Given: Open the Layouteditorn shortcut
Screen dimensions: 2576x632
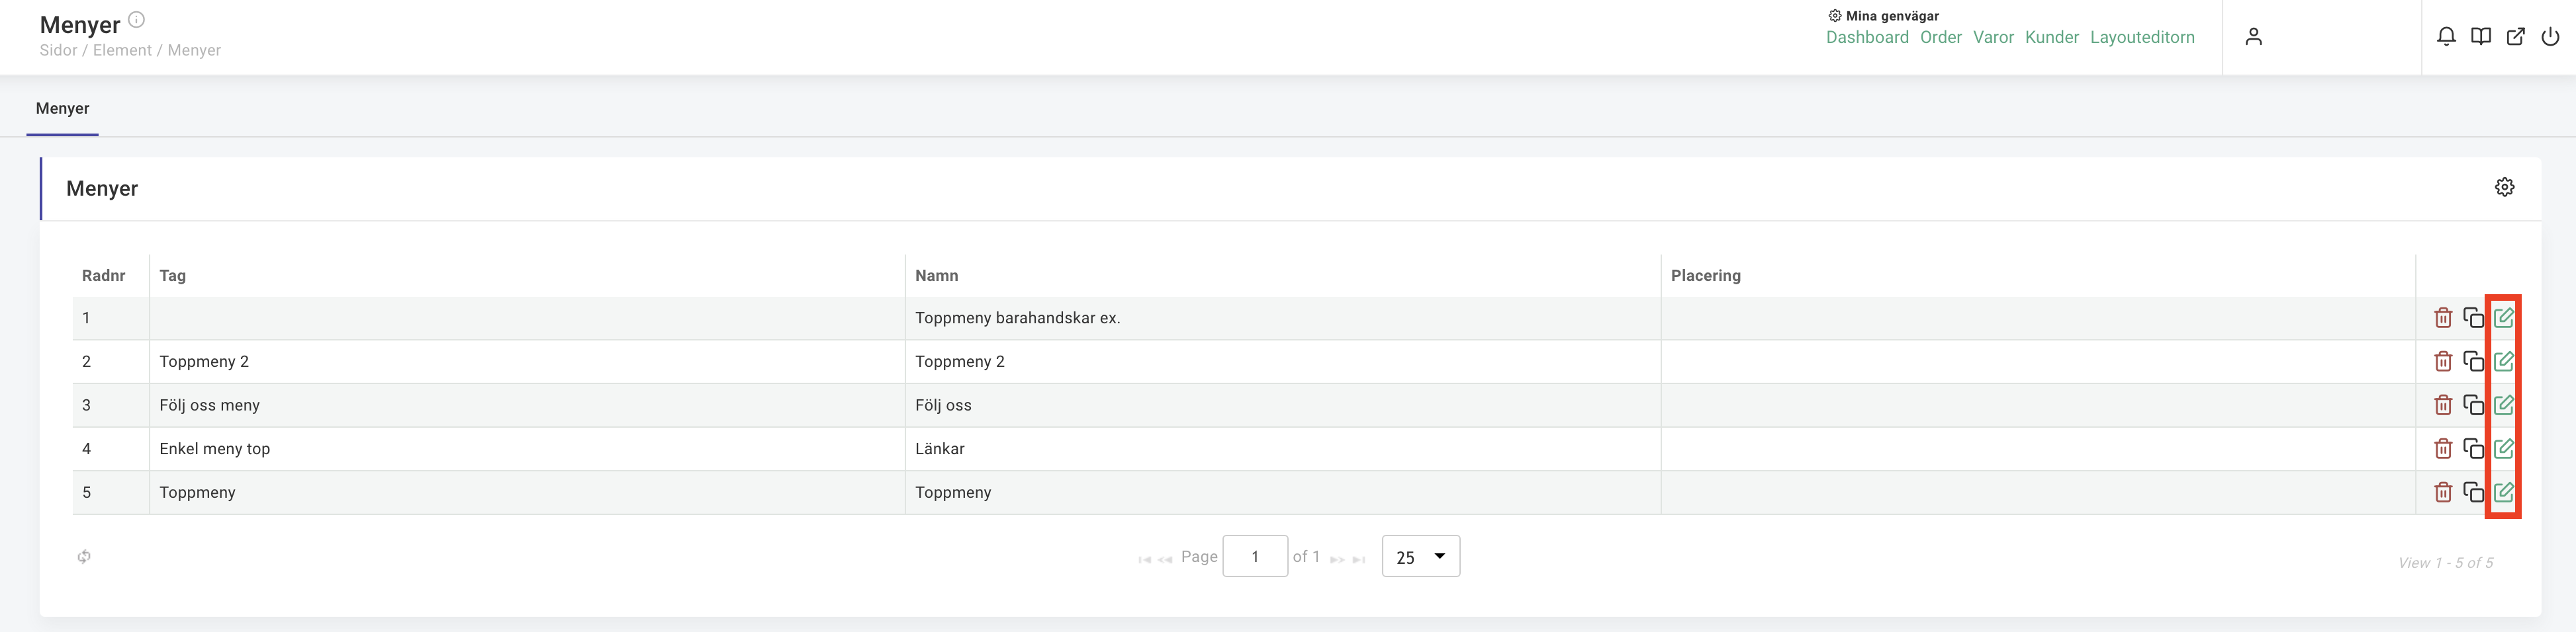Looking at the screenshot, I should click(2142, 37).
